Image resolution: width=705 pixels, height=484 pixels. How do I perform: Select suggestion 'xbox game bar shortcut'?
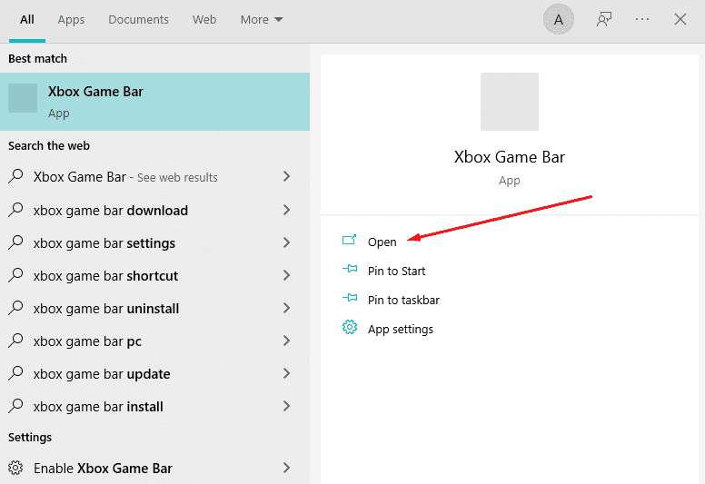154,275
